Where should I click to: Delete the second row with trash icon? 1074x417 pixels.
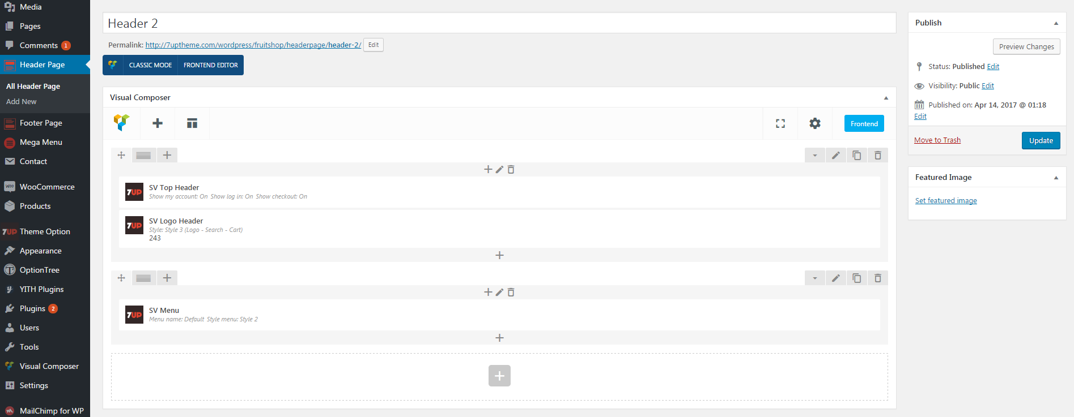click(877, 278)
